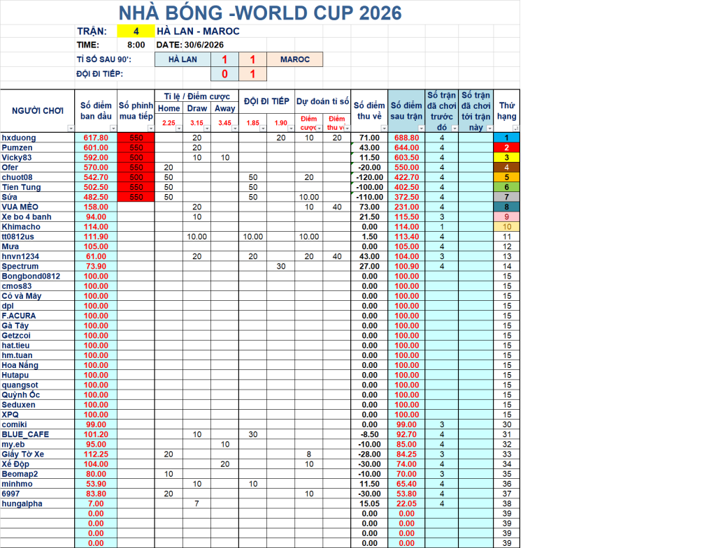Image resolution: width=716 pixels, height=548 pixels.
Task: Select player name Getzcoi
Action: point(16,336)
